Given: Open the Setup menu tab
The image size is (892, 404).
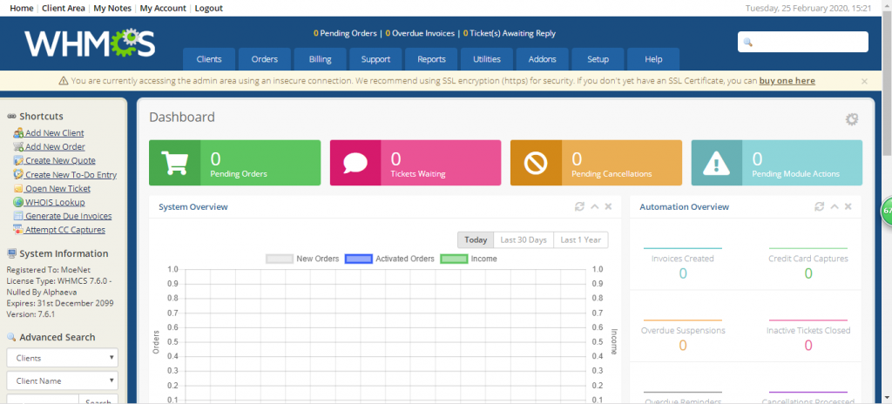Looking at the screenshot, I should [x=598, y=59].
